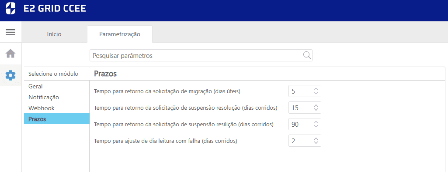Switch to the Início tab
Viewport: 448px width, 172px height.
click(x=54, y=34)
